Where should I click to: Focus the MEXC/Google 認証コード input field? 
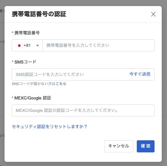click(83, 110)
